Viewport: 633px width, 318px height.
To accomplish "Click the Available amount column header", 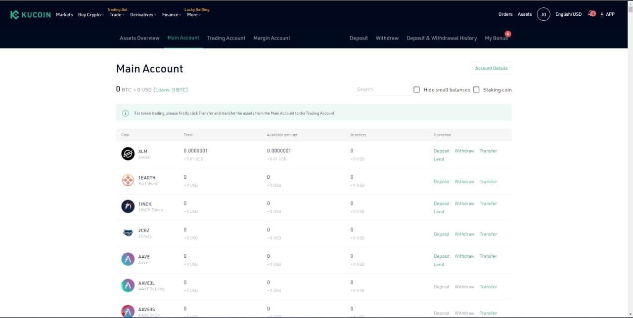I will pos(282,135).
